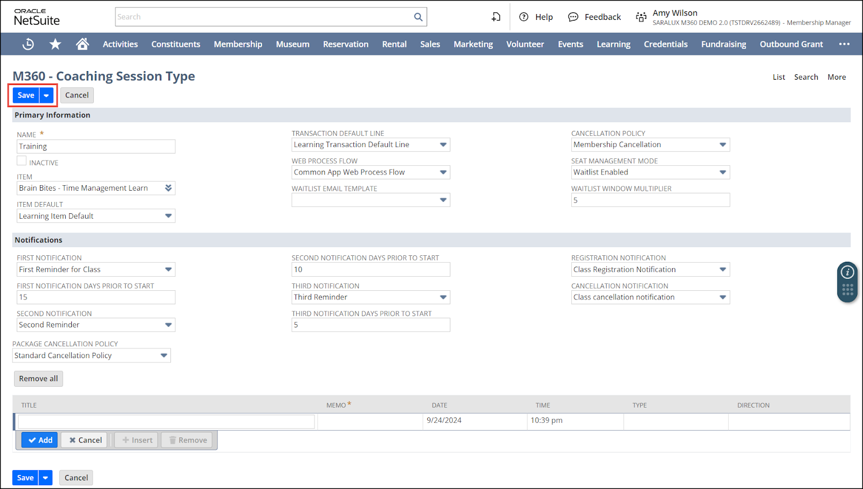The image size is (863, 489).
Task: Click the Shortcuts star icon
Action: [55, 44]
